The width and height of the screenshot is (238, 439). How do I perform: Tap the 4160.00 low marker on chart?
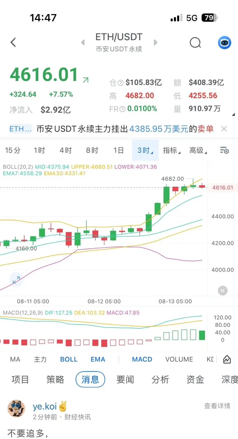(x=26, y=248)
